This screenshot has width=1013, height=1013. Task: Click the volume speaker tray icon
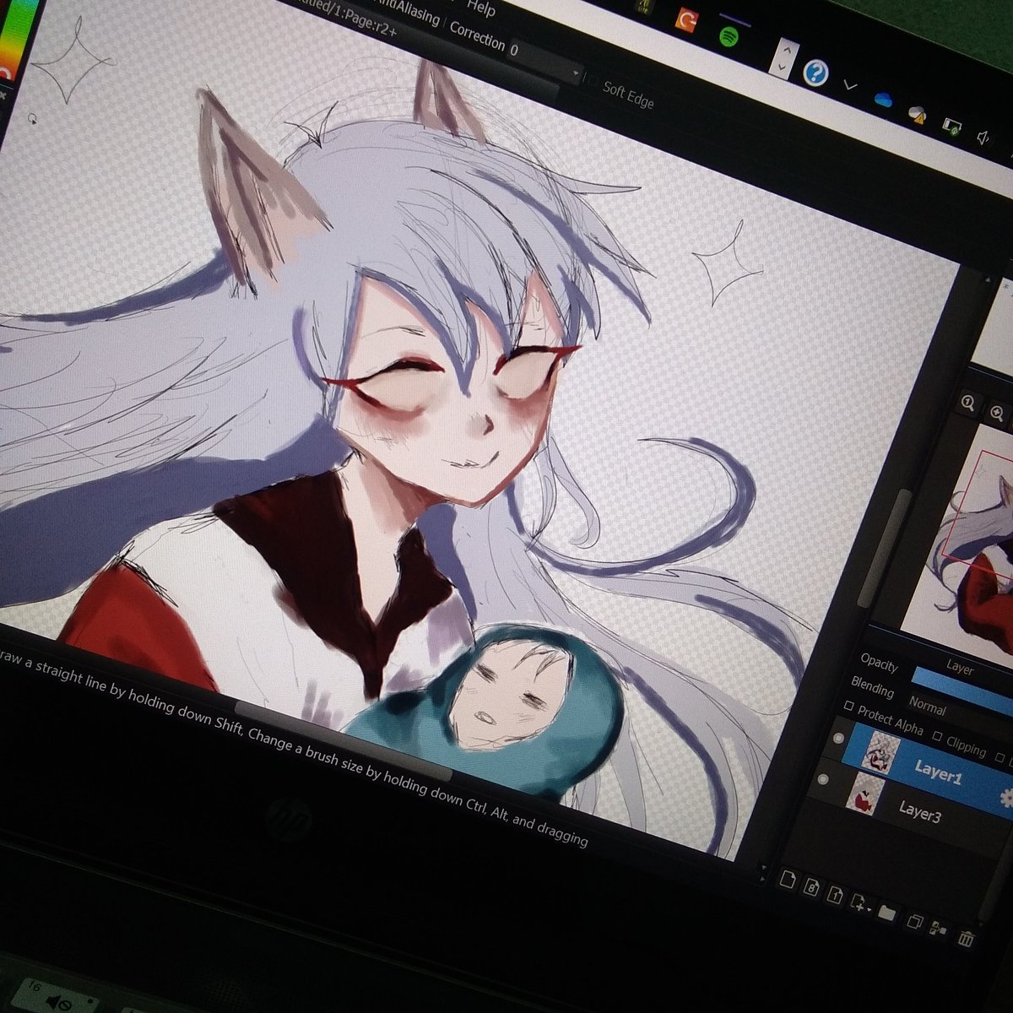984,138
